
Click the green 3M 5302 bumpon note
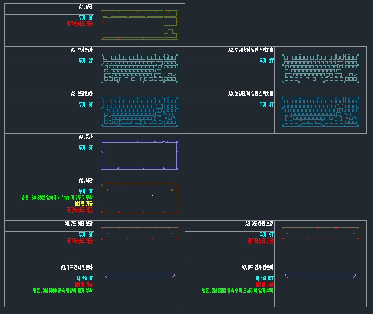click(x=57, y=197)
